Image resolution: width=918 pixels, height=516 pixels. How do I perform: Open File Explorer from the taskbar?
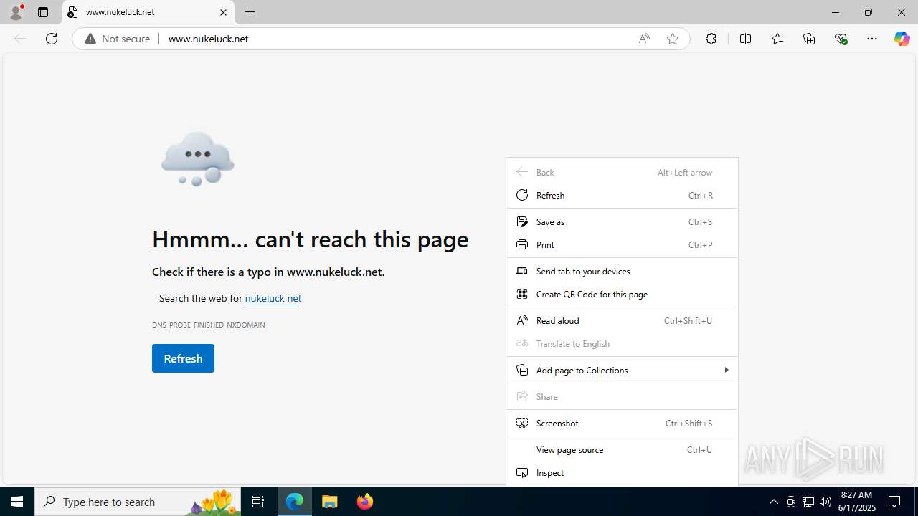(x=330, y=502)
